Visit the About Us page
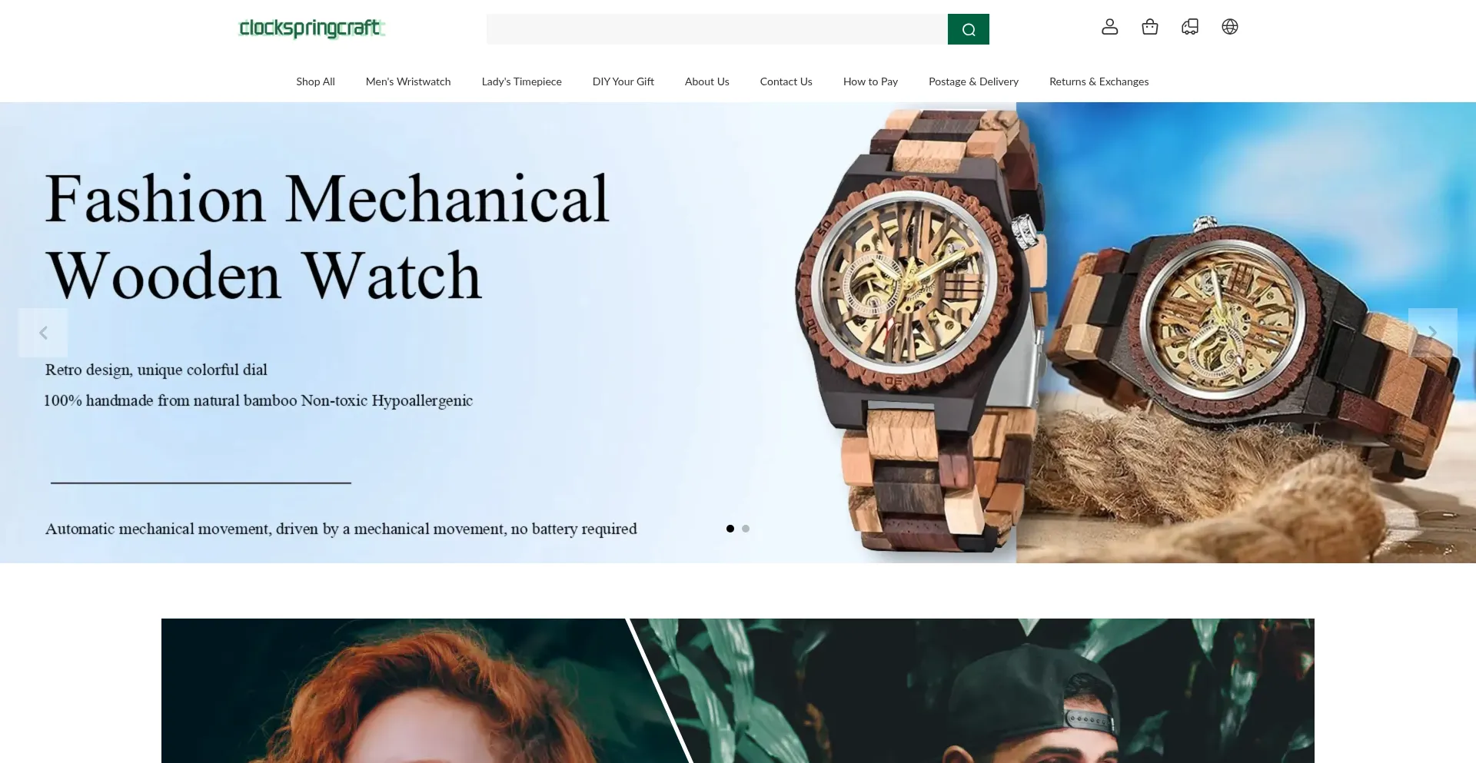The height and width of the screenshot is (763, 1476). 706,81
